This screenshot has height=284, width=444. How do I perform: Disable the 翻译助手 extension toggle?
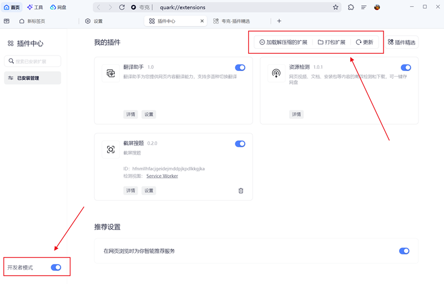coord(240,67)
